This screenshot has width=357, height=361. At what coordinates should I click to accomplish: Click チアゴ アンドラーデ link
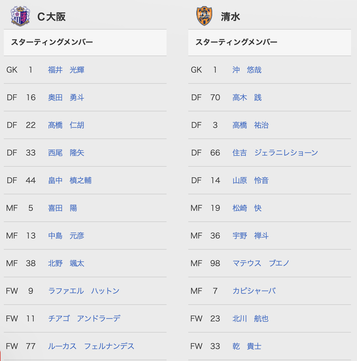[x=84, y=319]
